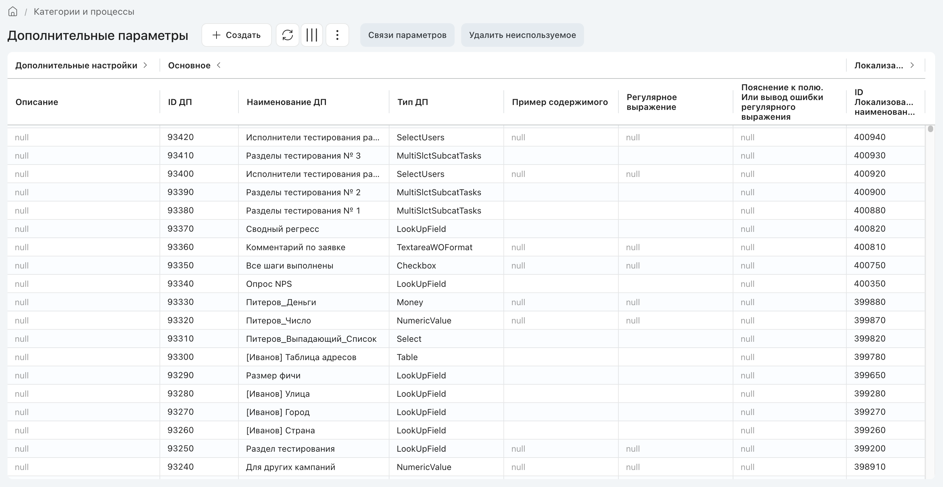The width and height of the screenshot is (943, 487).
Task: Click localization ID 400940 cell
Action: coord(886,137)
